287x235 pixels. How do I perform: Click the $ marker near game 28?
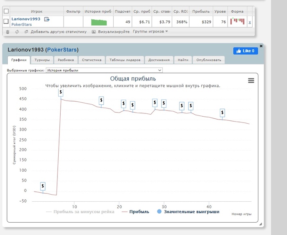(x=155, y=103)
